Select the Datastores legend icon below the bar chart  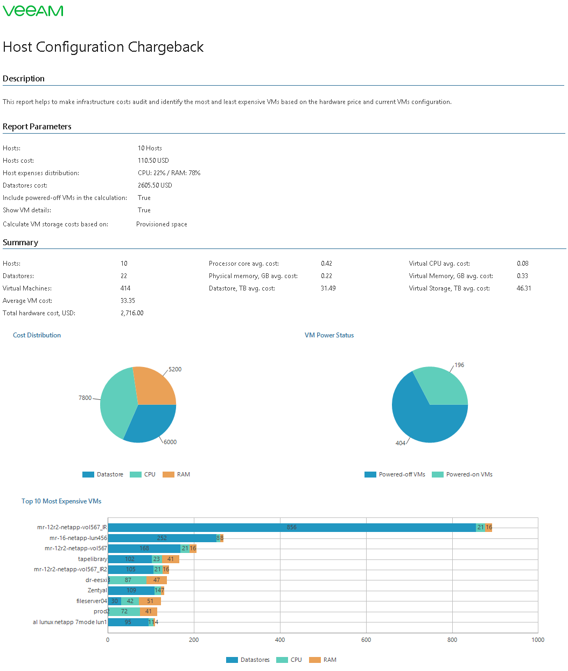click(x=232, y=659)
